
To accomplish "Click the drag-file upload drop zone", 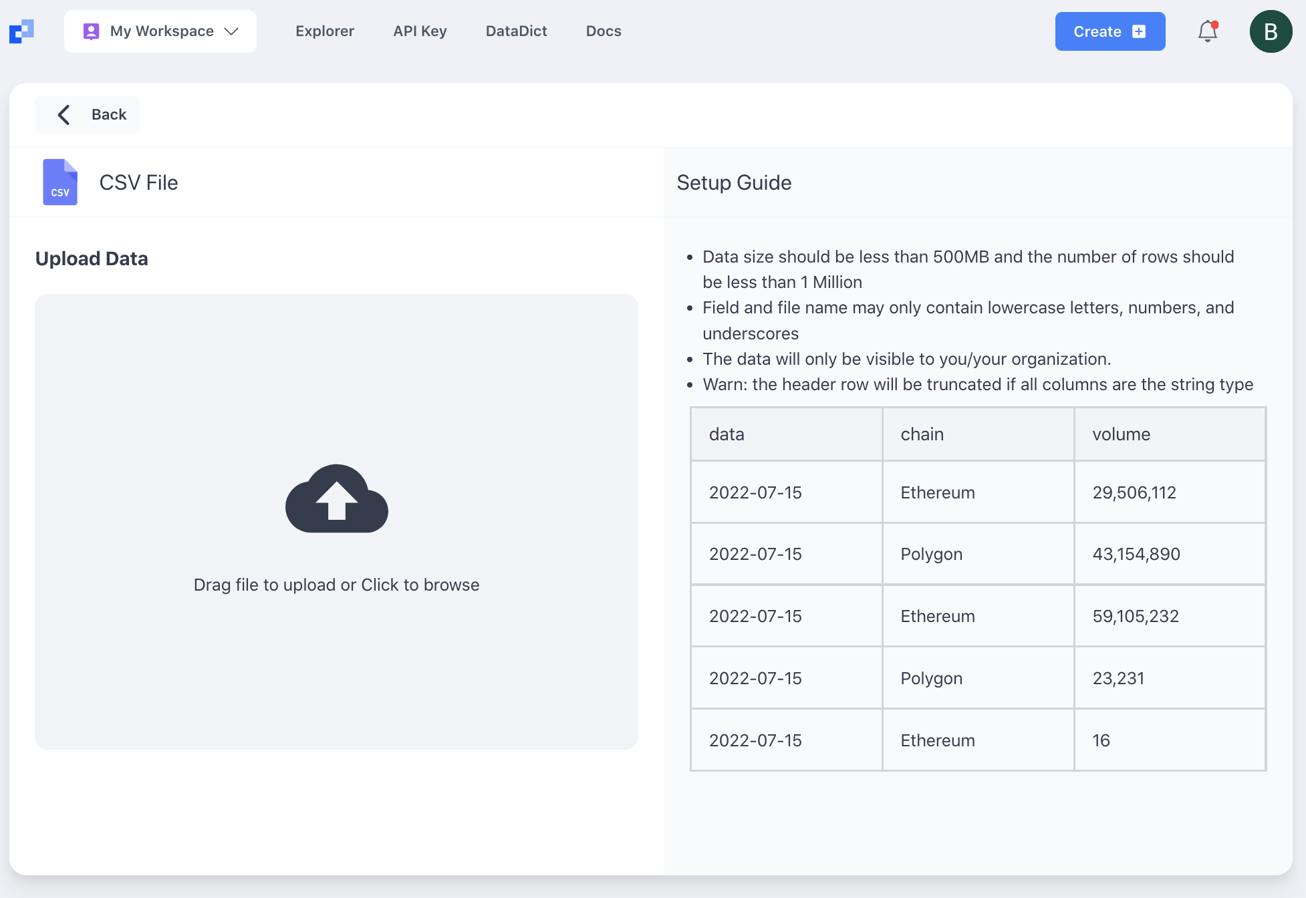I will pyautogui.click(x=336, y=668).
